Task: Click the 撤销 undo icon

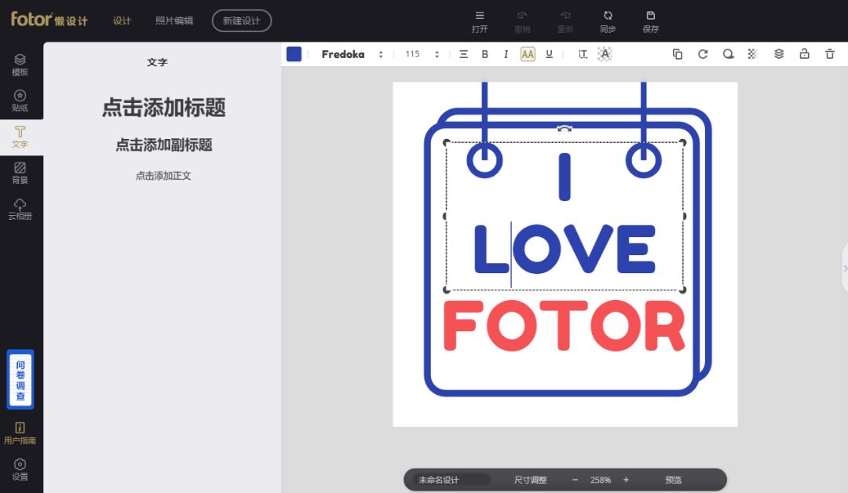Action: click(522, 22)
